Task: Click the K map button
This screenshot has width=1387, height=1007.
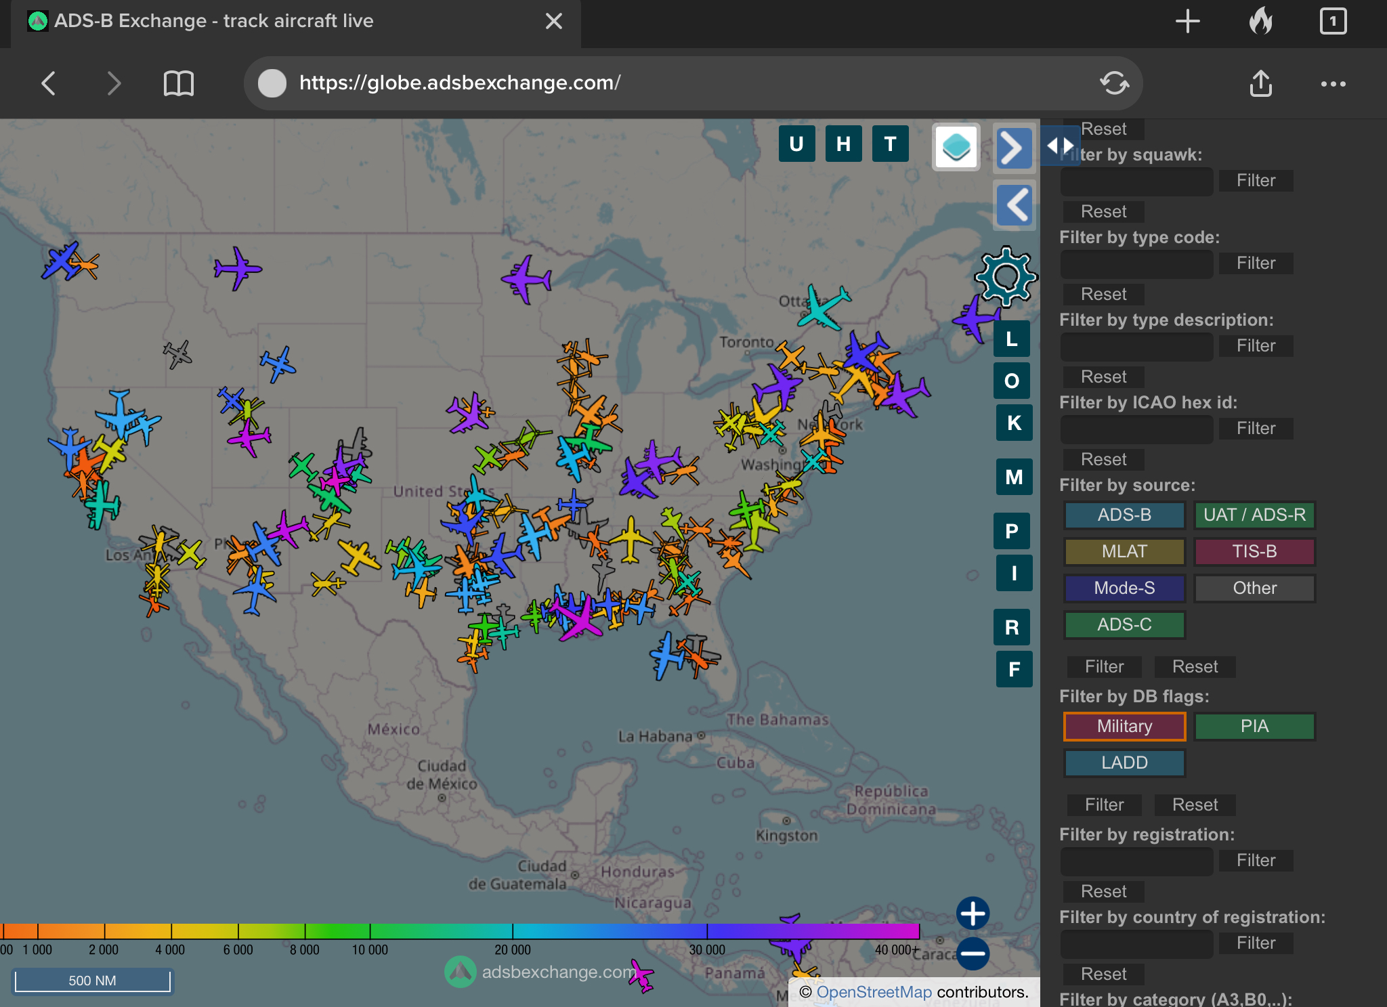Action: pos(1014,423)
